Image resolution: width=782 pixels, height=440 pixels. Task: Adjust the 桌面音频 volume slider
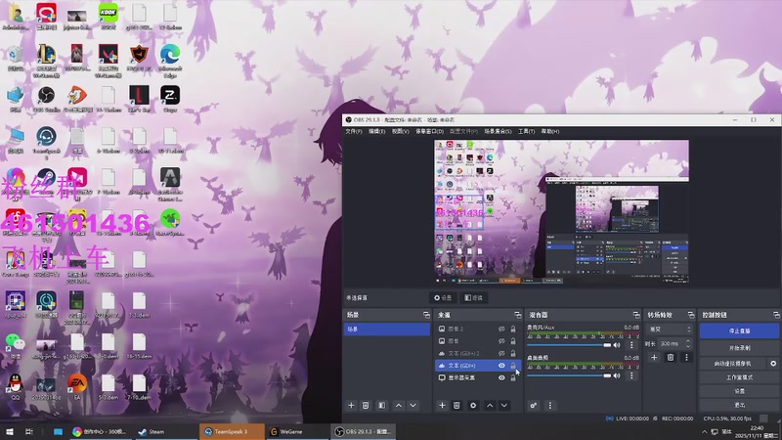(569, 375)
